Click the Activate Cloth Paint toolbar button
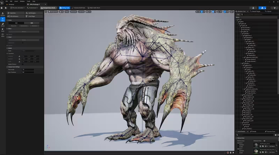The height and width of the screenshot is (155, 279). [x=79, y=8]
